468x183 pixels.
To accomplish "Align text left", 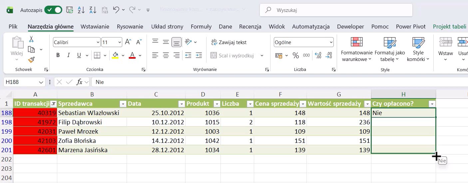I will (x=155, y=55).
